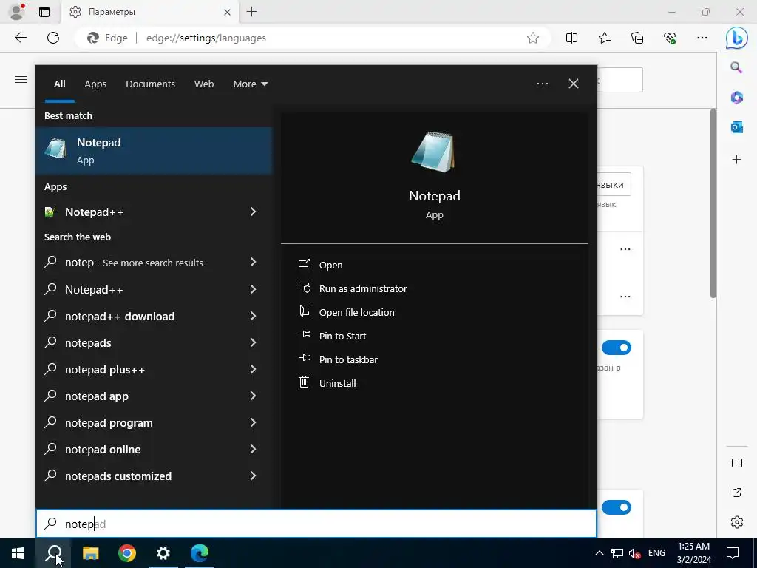Select Open file location action

coord(356,313)
